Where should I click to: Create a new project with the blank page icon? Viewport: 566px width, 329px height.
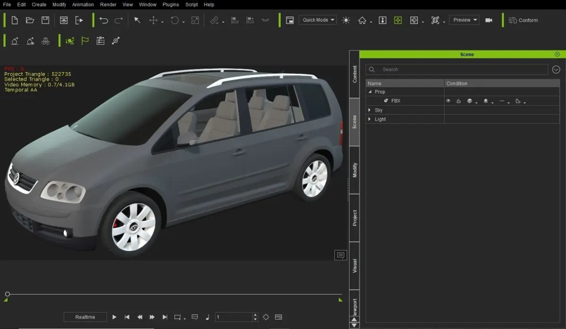pos(15,20)
